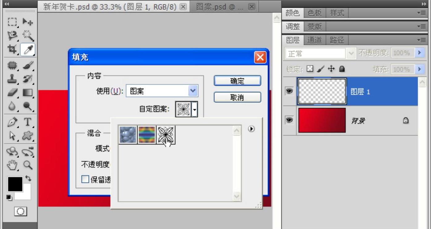Select the Hand tool

[x=12, y=165]
